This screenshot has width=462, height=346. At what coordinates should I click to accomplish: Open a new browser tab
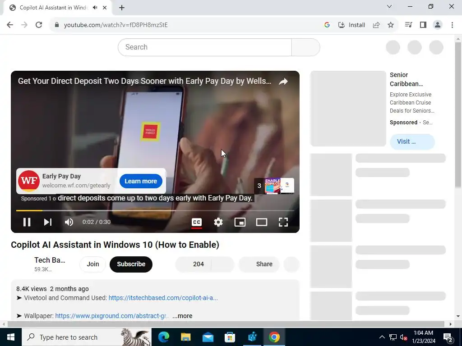122,8
